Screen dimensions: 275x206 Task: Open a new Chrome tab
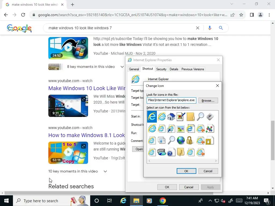73,5
